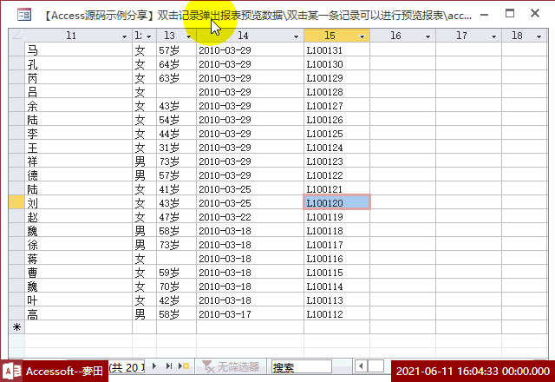Click the Access logo in Accessoft banner
This screenshot has width=555, height=382.
[12, 371]
